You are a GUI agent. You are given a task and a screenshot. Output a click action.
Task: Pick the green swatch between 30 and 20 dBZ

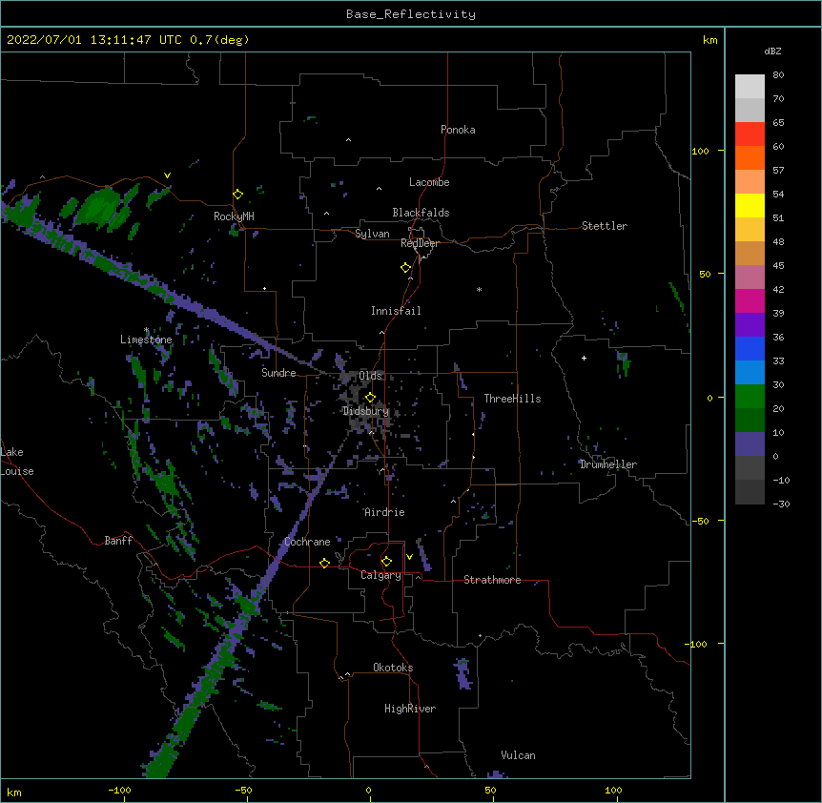point(750,397)
